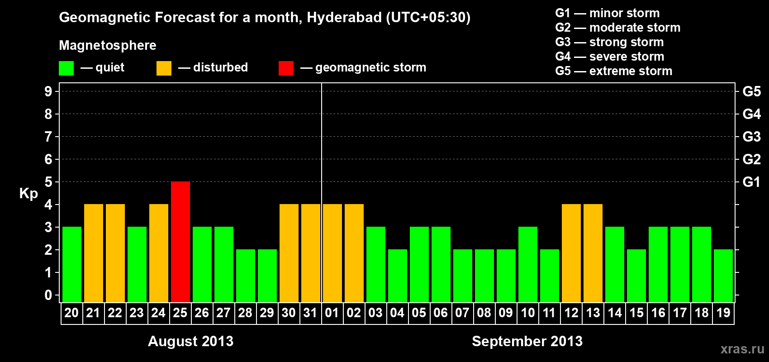Click the orange disturbed legend swatch
The width and height of the screenshot is (769, 362).
pos(164,68)
